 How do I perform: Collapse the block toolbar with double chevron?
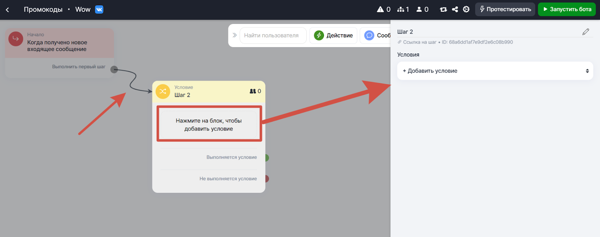pyautogui.click(x=234, y=35)
